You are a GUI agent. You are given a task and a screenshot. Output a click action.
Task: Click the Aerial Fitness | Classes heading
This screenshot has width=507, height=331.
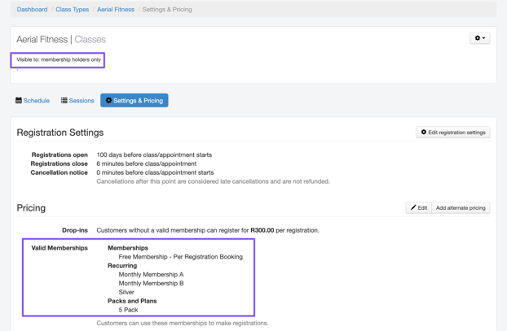pos(61,39)
